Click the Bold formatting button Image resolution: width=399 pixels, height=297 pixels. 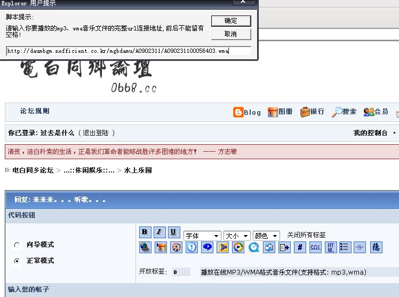pos(145,232)
